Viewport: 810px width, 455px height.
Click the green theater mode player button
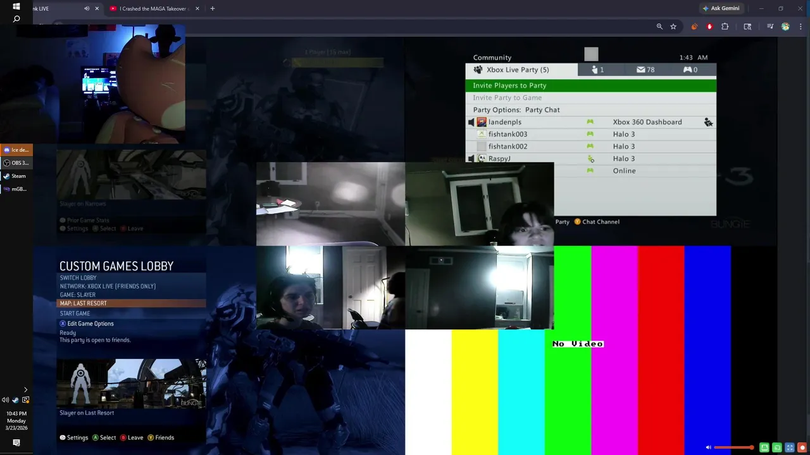764,447
